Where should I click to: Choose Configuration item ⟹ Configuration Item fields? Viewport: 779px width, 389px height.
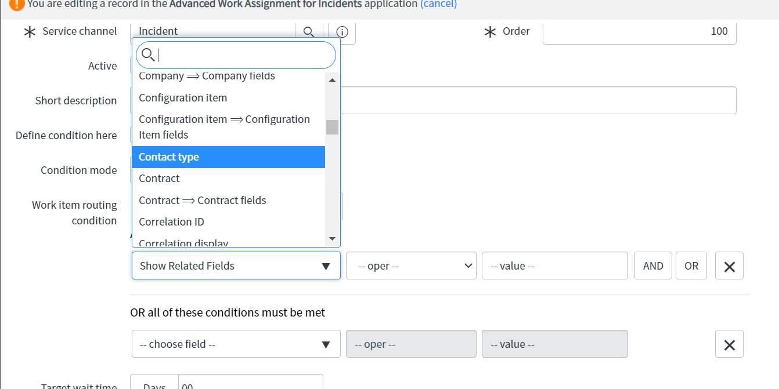pyautogui.click(x=229, y=127)
